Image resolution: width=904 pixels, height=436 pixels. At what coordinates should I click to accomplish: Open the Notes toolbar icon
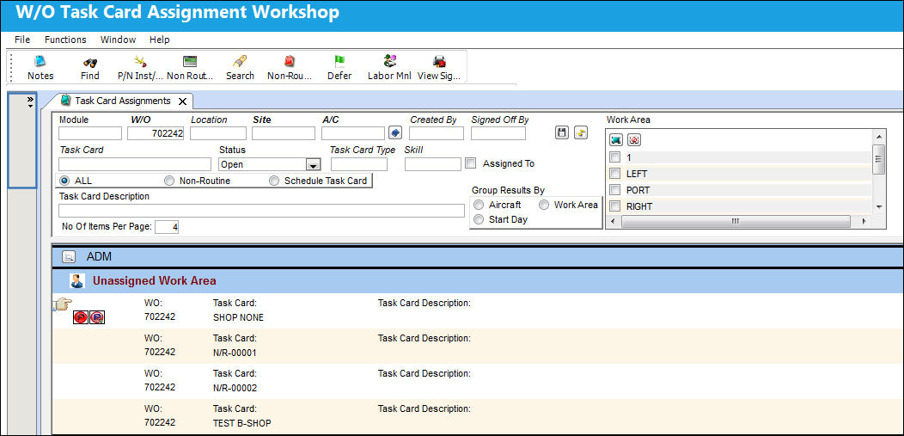tap(40, 61)
